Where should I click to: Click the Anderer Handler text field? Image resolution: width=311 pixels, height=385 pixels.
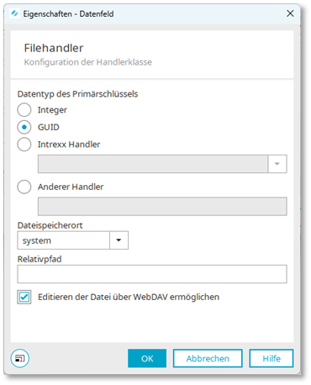(x=162, y=206)
